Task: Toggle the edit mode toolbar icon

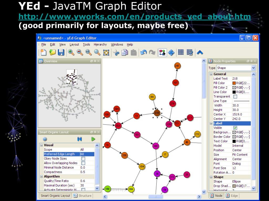Action: pos(162,52)
